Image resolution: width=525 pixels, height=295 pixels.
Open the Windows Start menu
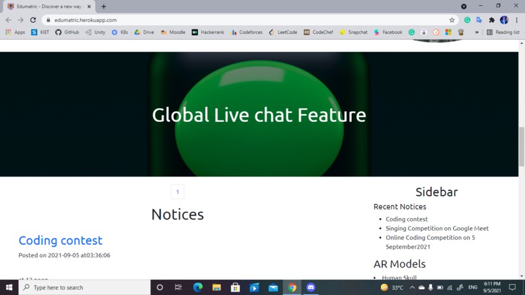[x=9, y=287]
